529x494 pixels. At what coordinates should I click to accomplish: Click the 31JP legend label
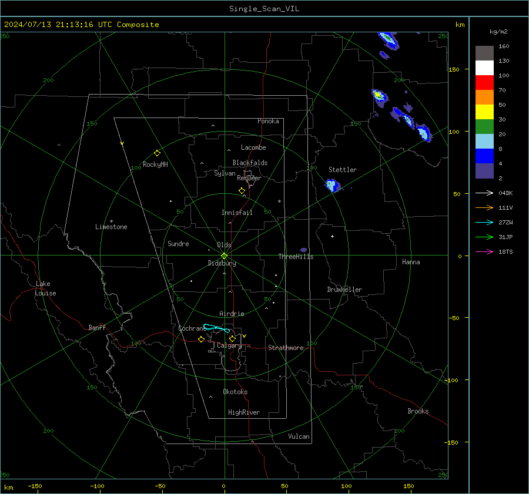[x=505, y=237]
